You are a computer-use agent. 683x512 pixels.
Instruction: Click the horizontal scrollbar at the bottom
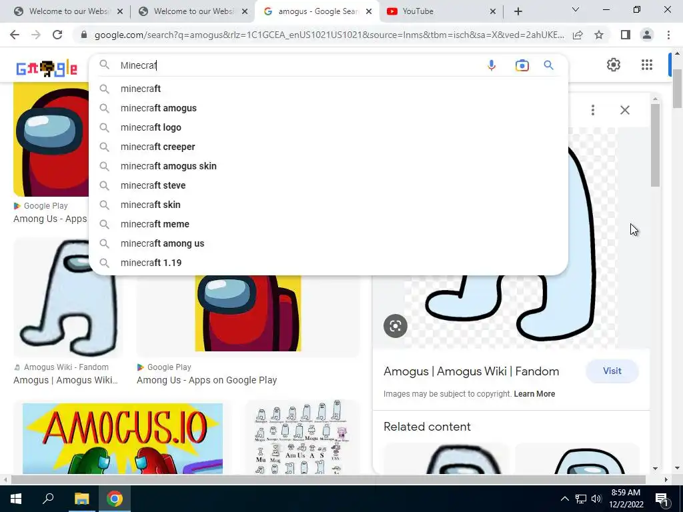[x=328, y=479]
